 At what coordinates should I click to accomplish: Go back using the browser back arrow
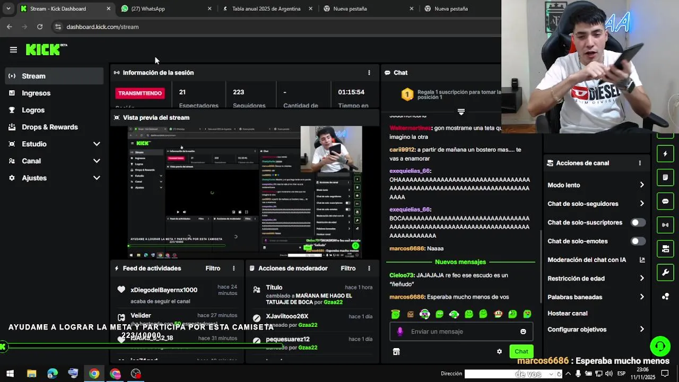10,27
